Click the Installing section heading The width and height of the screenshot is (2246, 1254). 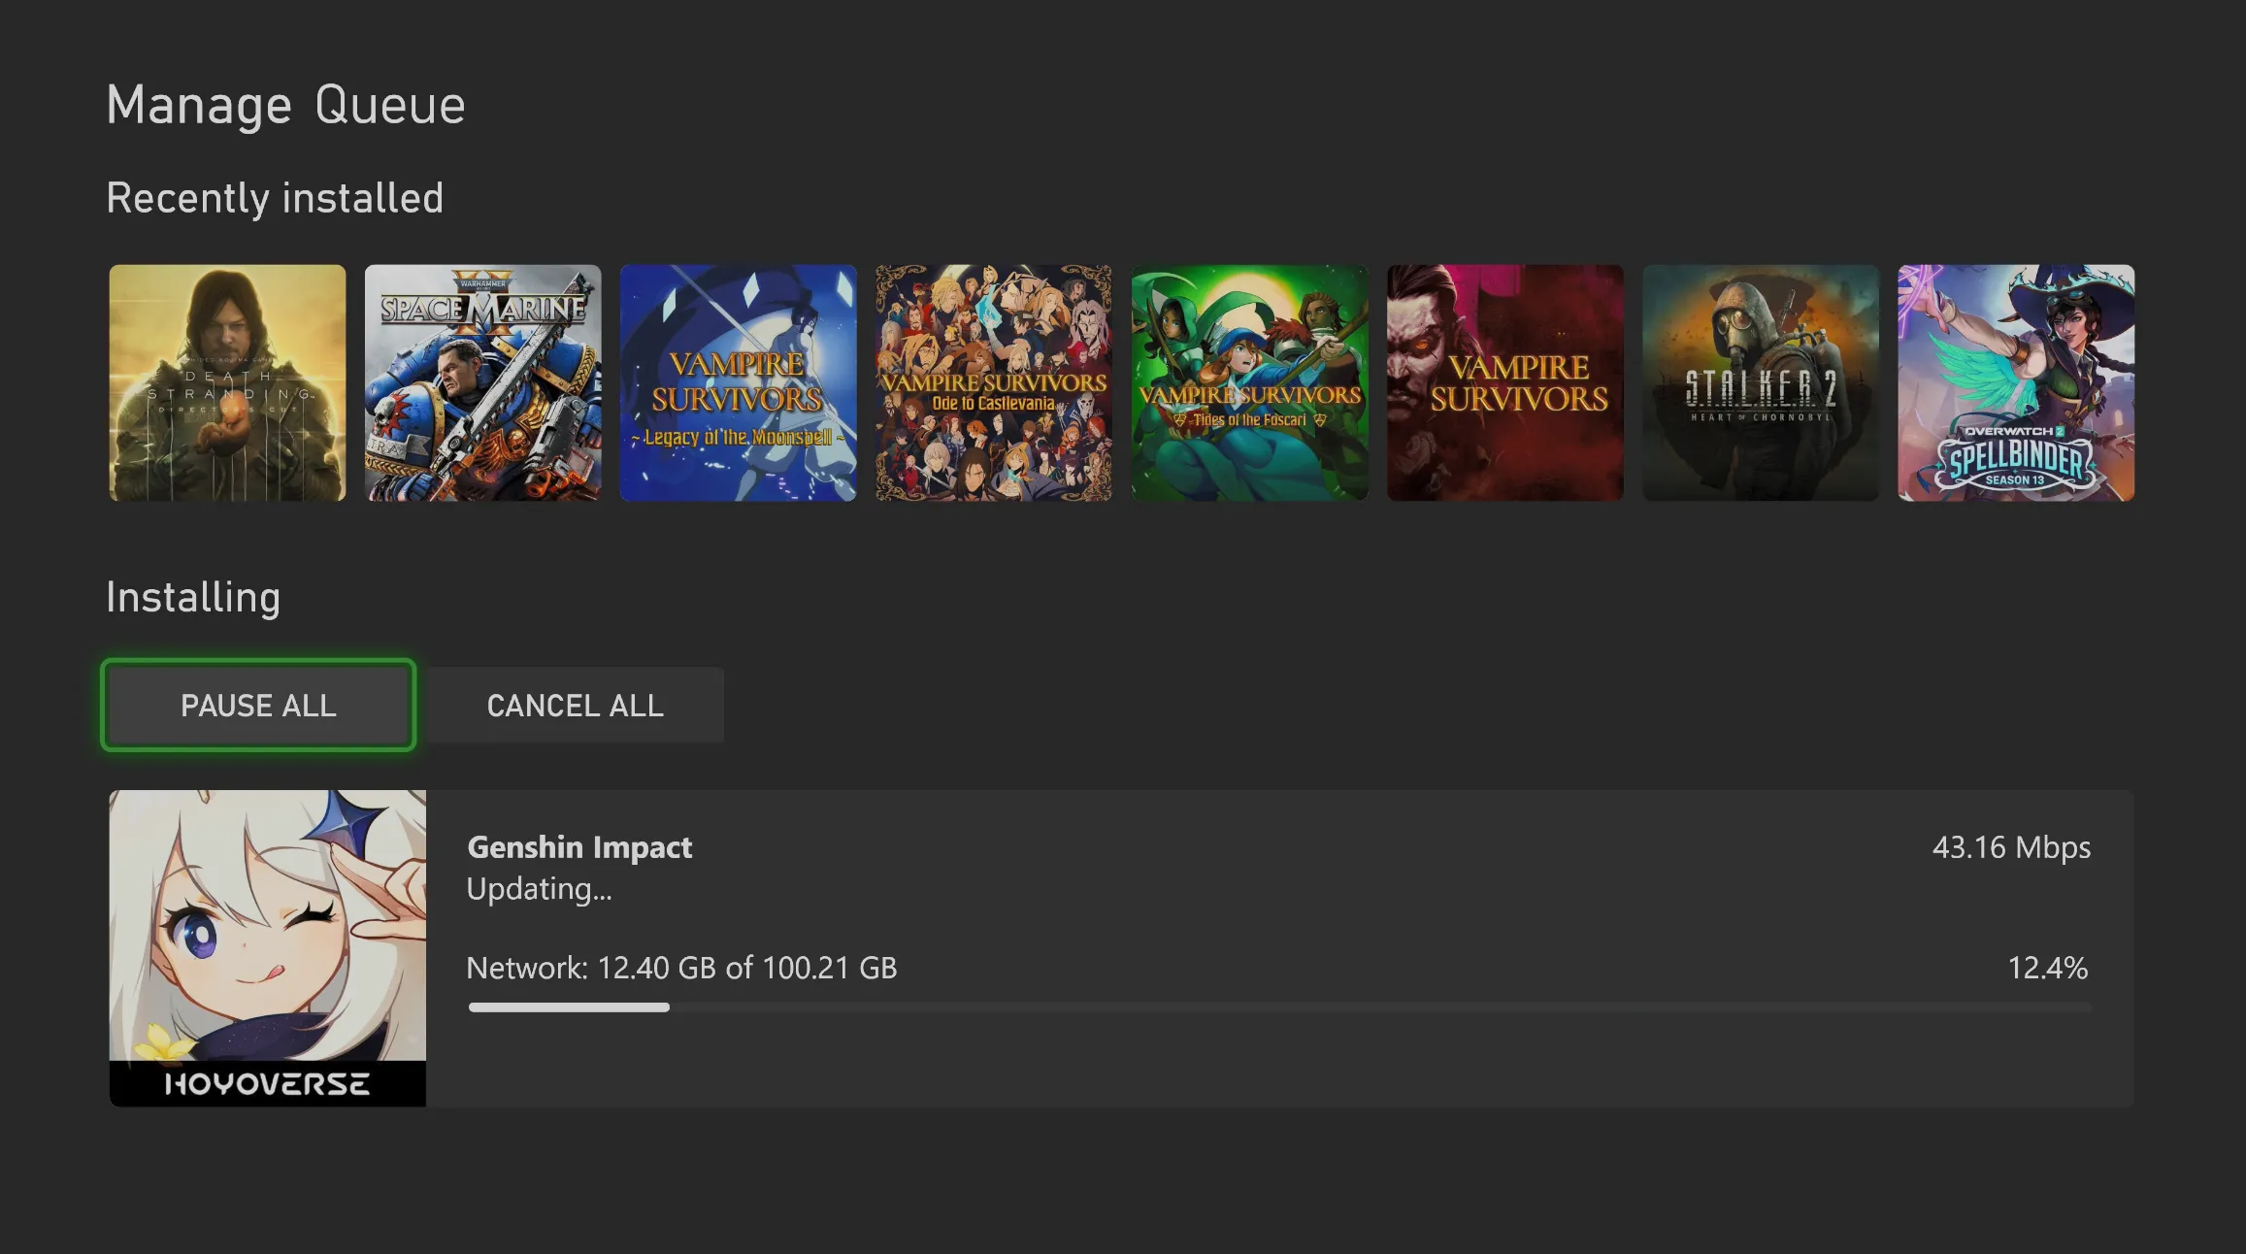(x=193, y=598)
